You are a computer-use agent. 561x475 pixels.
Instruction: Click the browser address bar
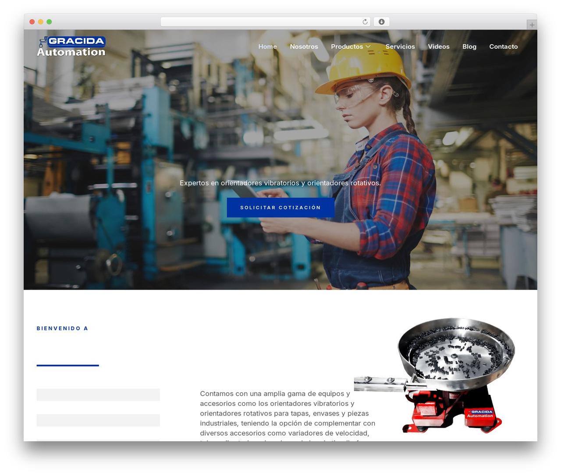(x=265, y=22)
